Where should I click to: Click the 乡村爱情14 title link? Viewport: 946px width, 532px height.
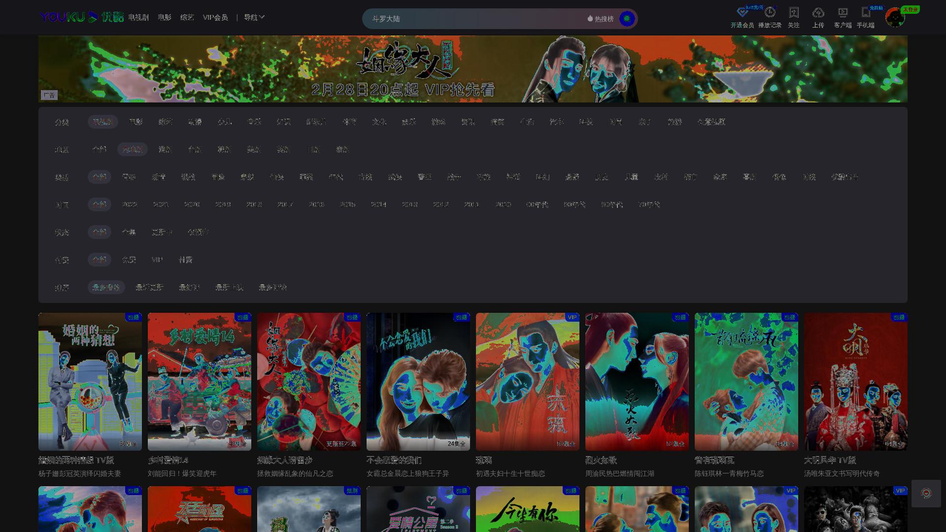tap(168, 460)
